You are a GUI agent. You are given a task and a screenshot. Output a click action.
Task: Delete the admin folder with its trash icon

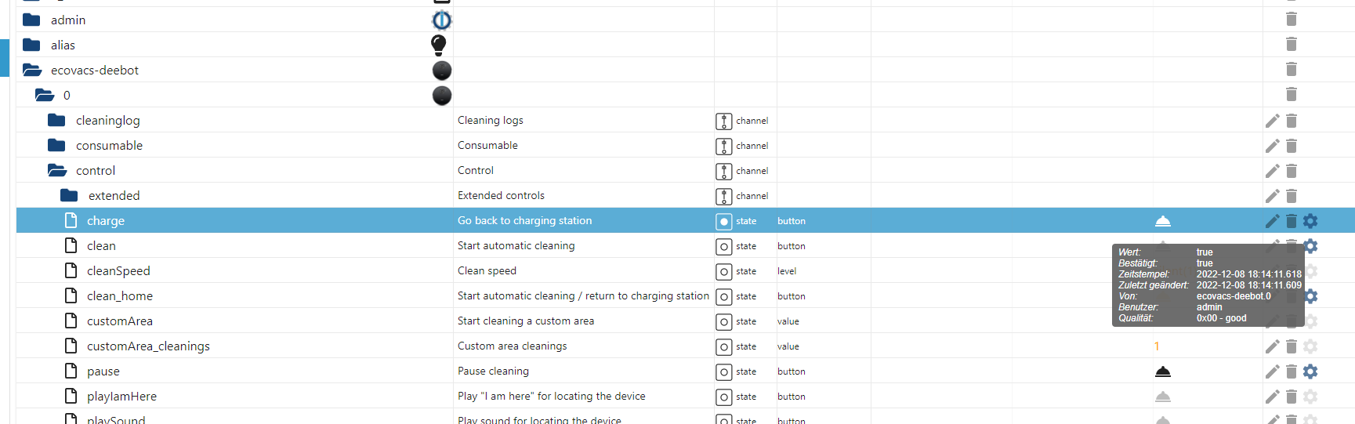click(1292, 20)
